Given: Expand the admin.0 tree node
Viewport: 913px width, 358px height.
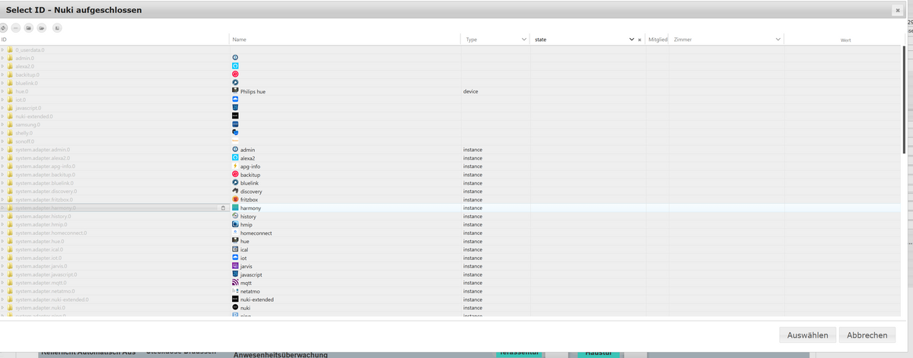Looking at the screenshot, I should click(x=3, y=58).
